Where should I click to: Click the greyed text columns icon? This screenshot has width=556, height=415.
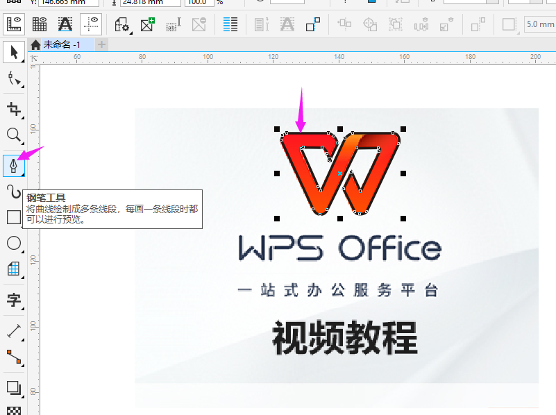click(x=262, y=24)
